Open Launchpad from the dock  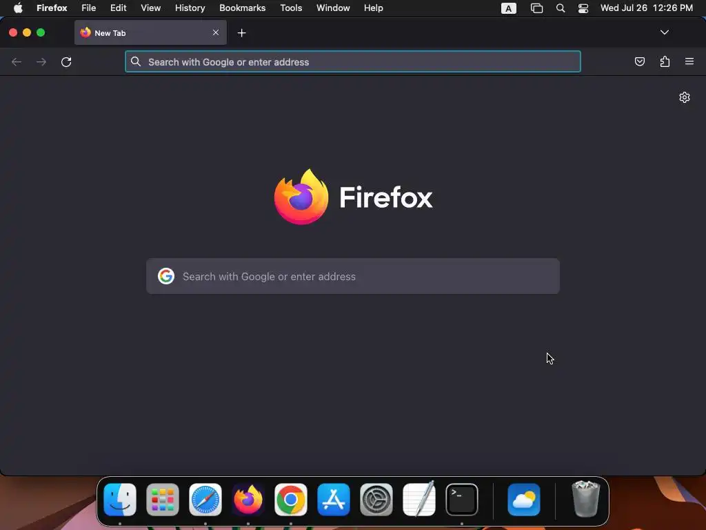click(163, 500)
